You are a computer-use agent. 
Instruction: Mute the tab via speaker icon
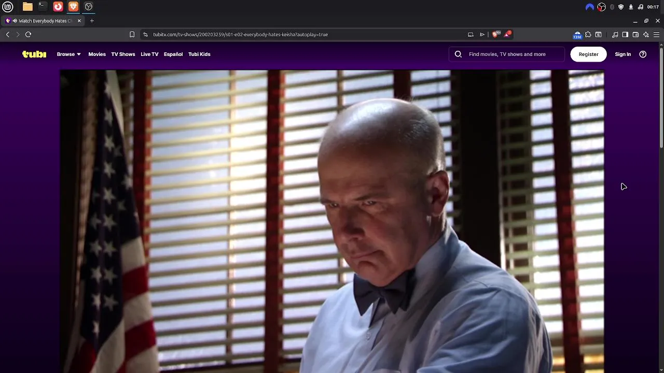pos(15,21)
